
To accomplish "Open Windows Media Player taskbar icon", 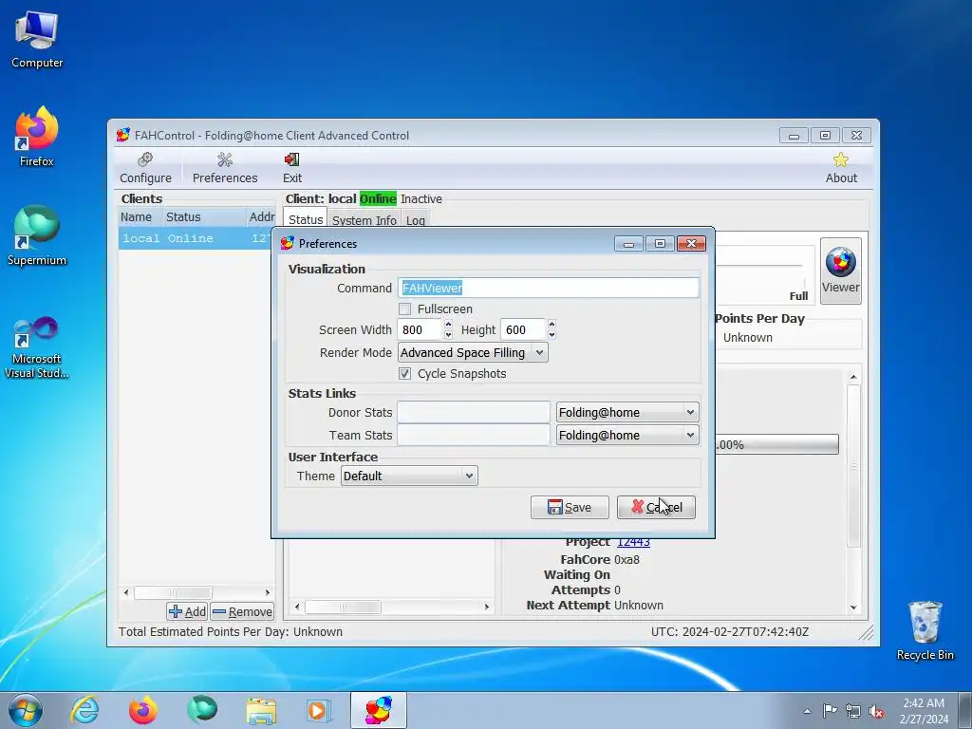I will pos(319,710).
